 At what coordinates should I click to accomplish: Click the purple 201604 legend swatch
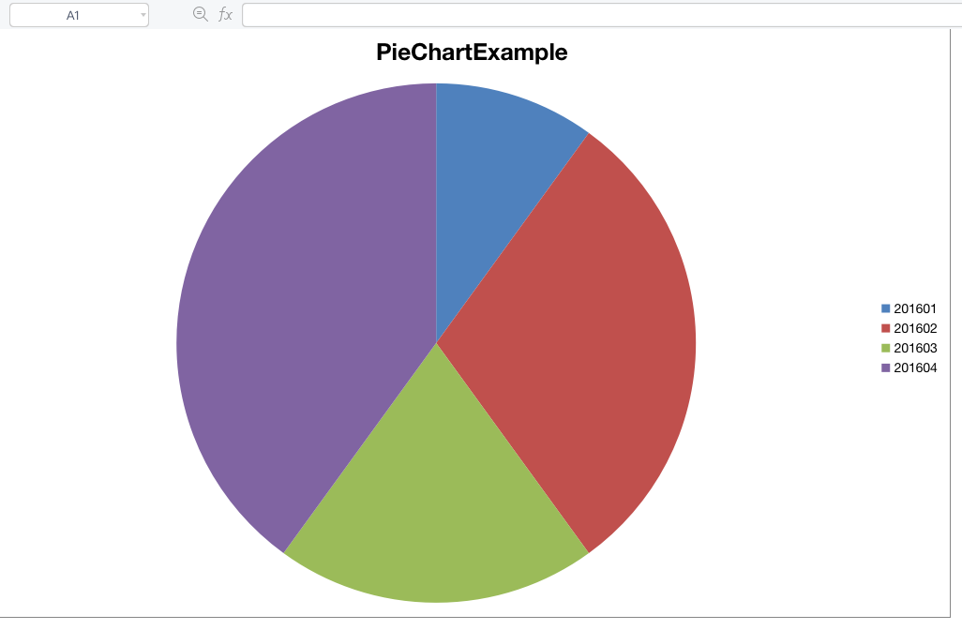885,367
